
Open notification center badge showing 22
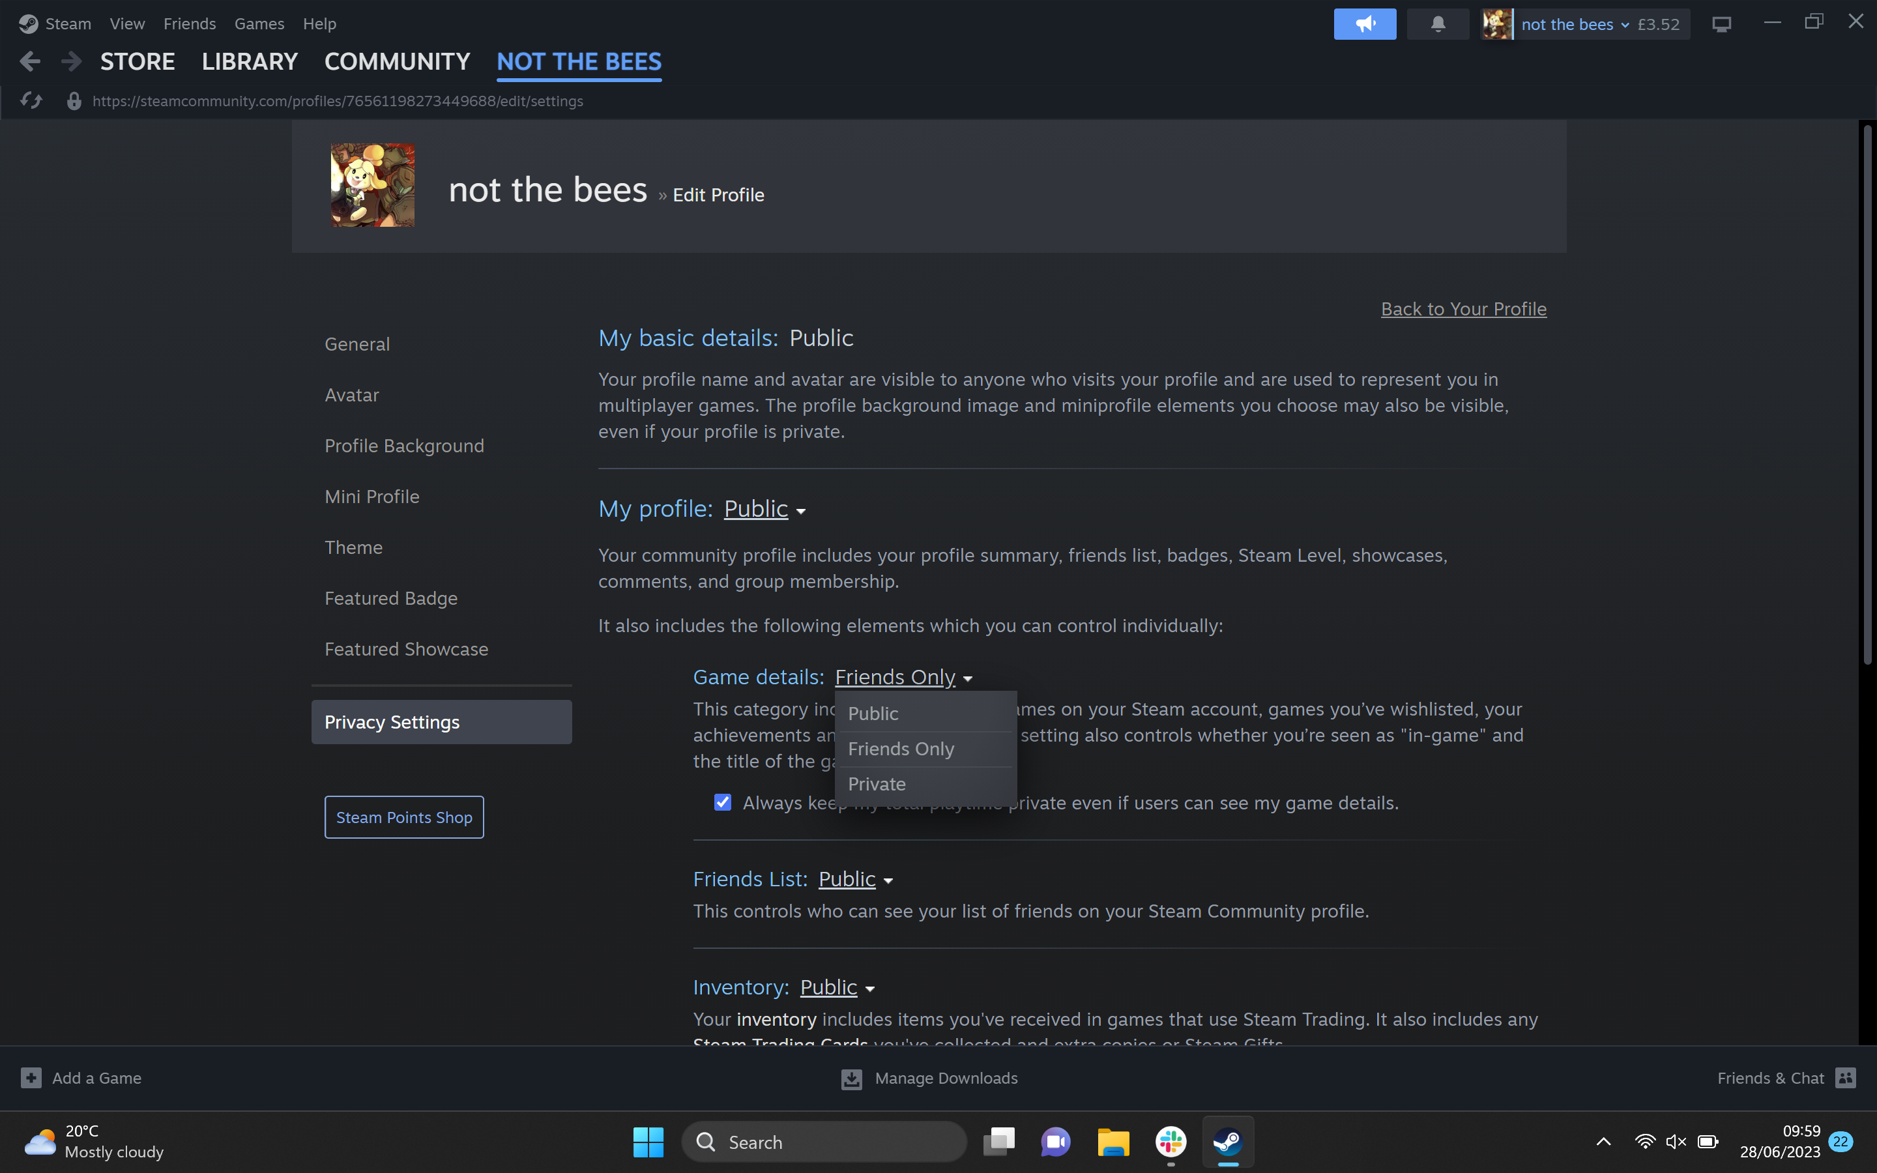1841,1142
